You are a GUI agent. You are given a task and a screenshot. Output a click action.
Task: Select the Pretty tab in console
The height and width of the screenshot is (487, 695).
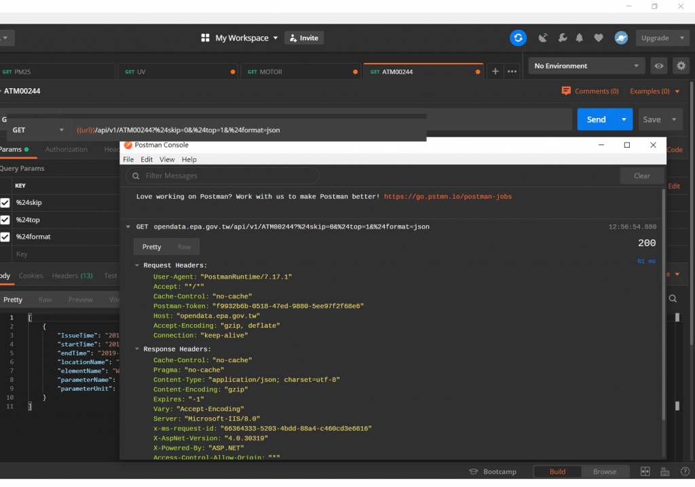[x=151, y=248]
